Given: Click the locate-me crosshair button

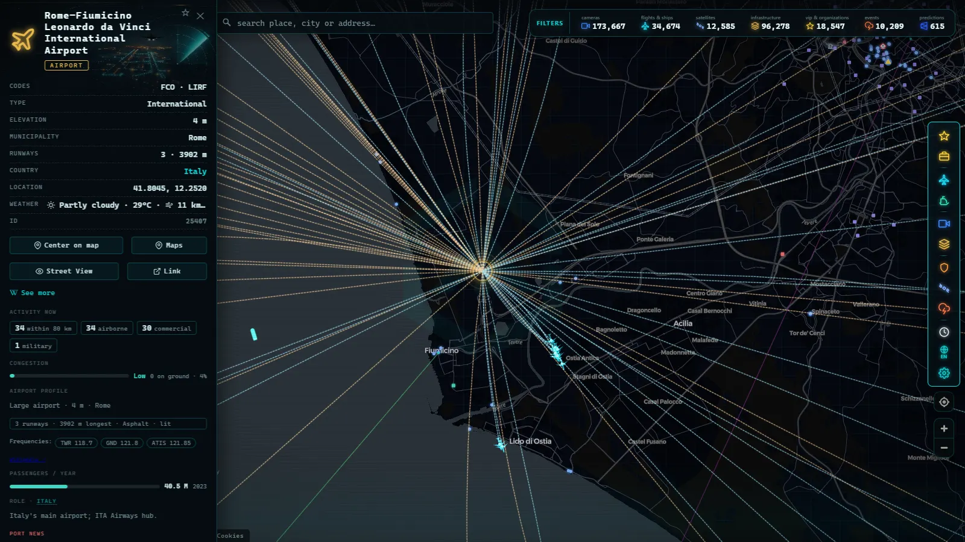Looking at the screenshot, I should pos(944,402).
